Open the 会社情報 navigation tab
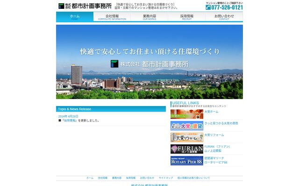299x186 pixels. [112, 17]
